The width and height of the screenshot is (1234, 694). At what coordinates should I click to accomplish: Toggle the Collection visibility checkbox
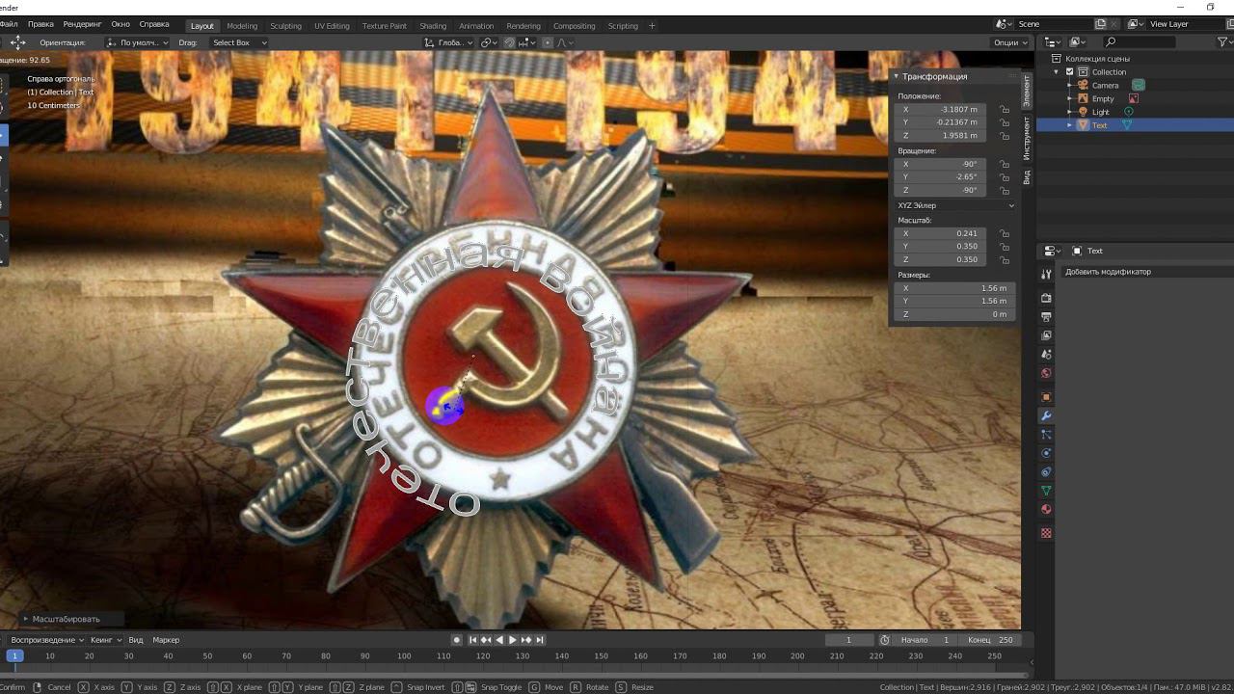[1069, 71]
